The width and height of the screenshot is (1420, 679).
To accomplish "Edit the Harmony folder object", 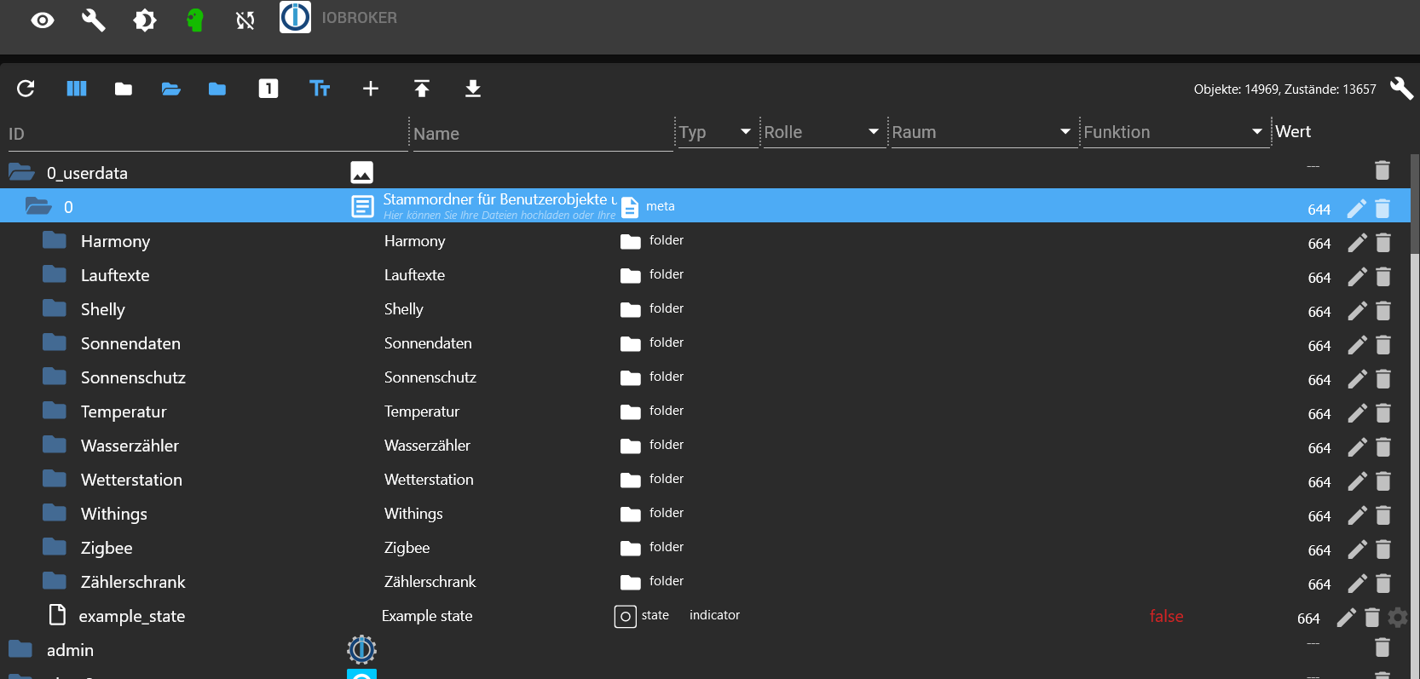I will (x=1357, y=243).
